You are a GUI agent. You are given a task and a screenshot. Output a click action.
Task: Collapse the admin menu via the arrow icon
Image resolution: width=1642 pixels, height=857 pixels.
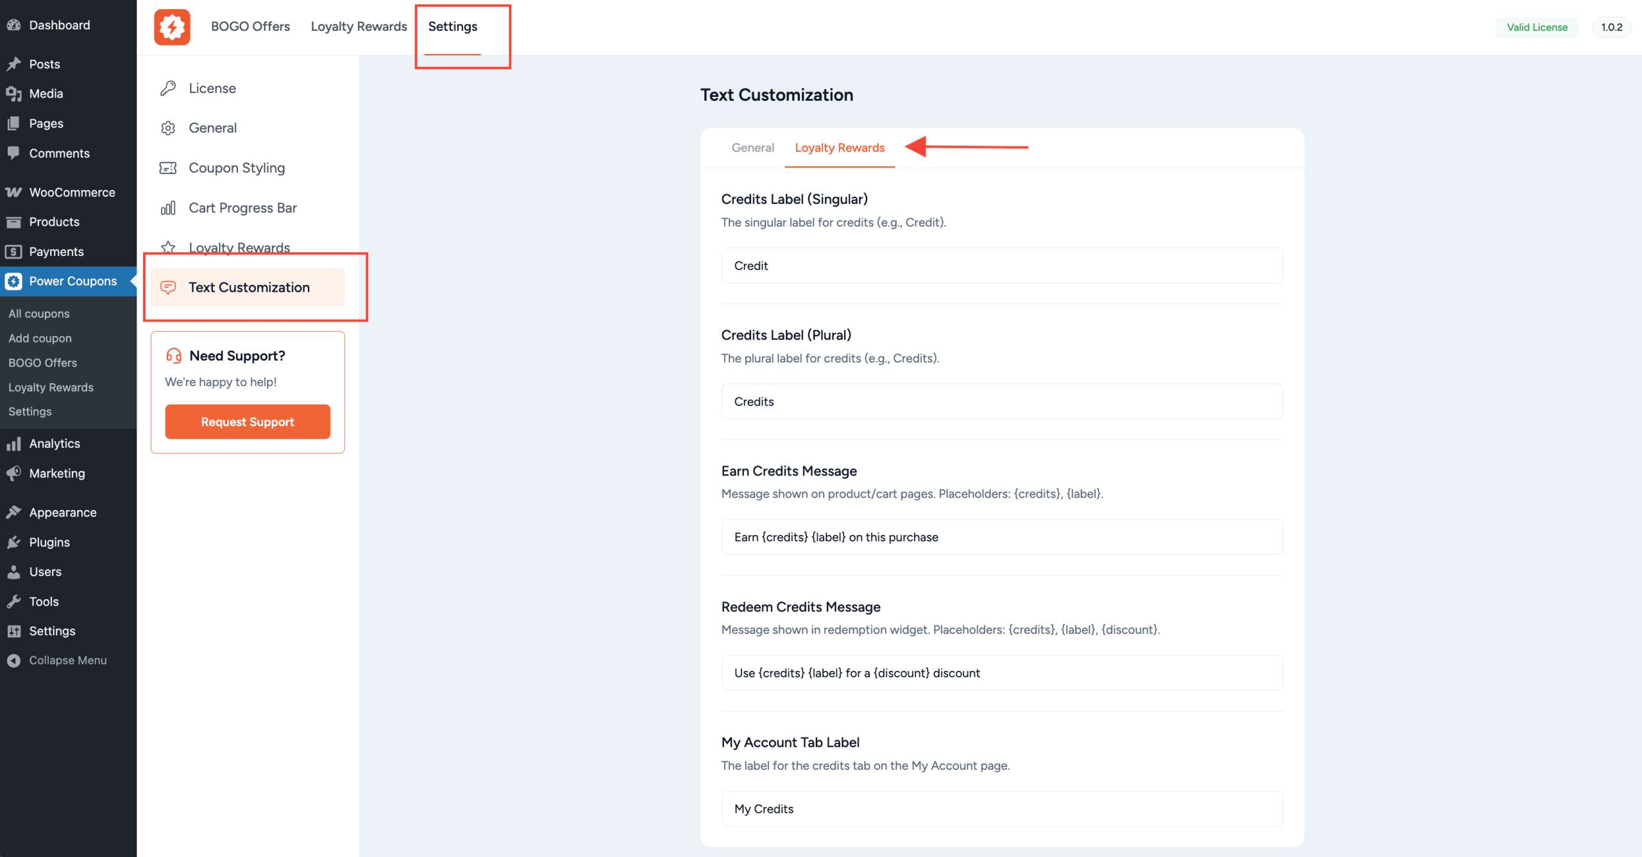pyautogui.click(x=13, y=660)
